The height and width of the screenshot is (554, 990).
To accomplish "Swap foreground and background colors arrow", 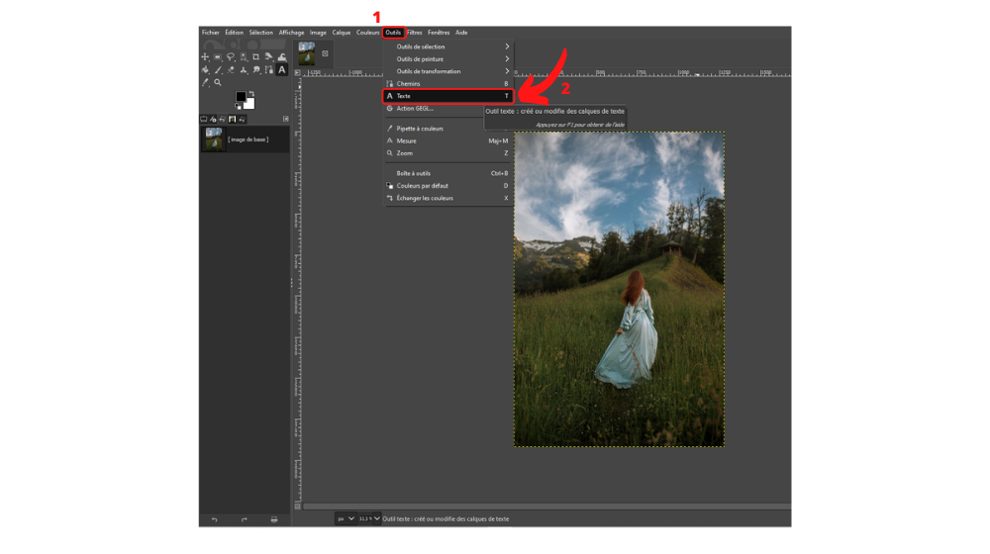I will pyautogui.click(x=251, y=93).
